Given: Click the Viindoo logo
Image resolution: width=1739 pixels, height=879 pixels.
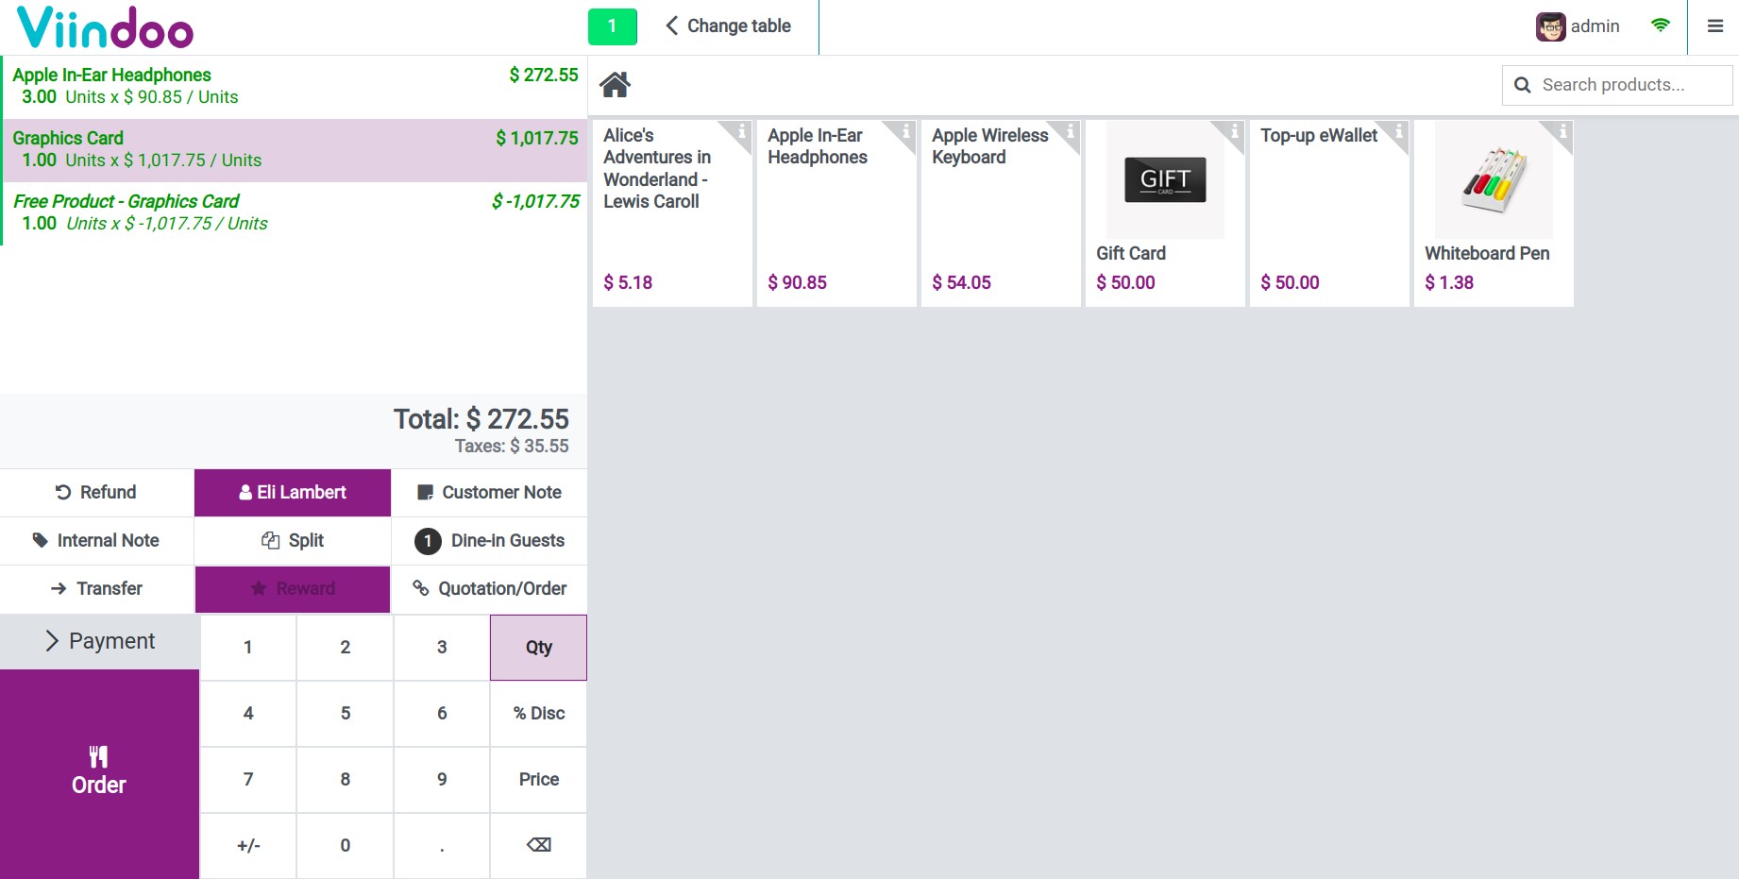Looking at the screenshot, I should coord(105,27).
